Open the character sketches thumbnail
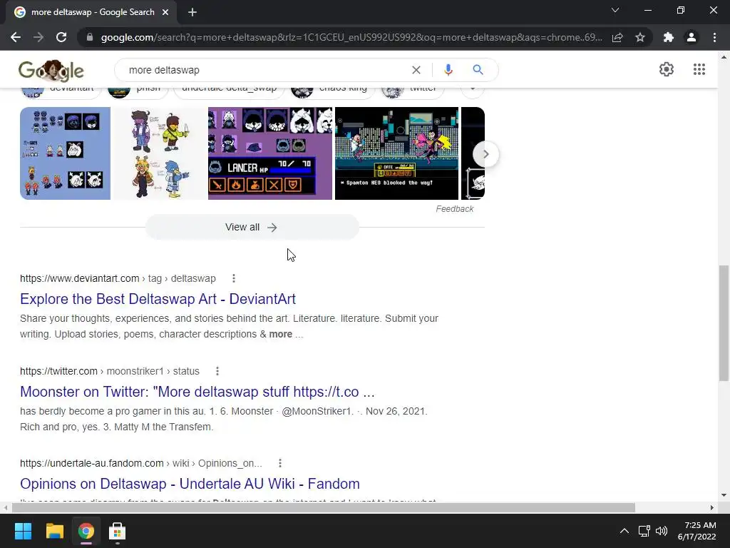Viewport: 730px width, 548px height. [x=159, y=153]
